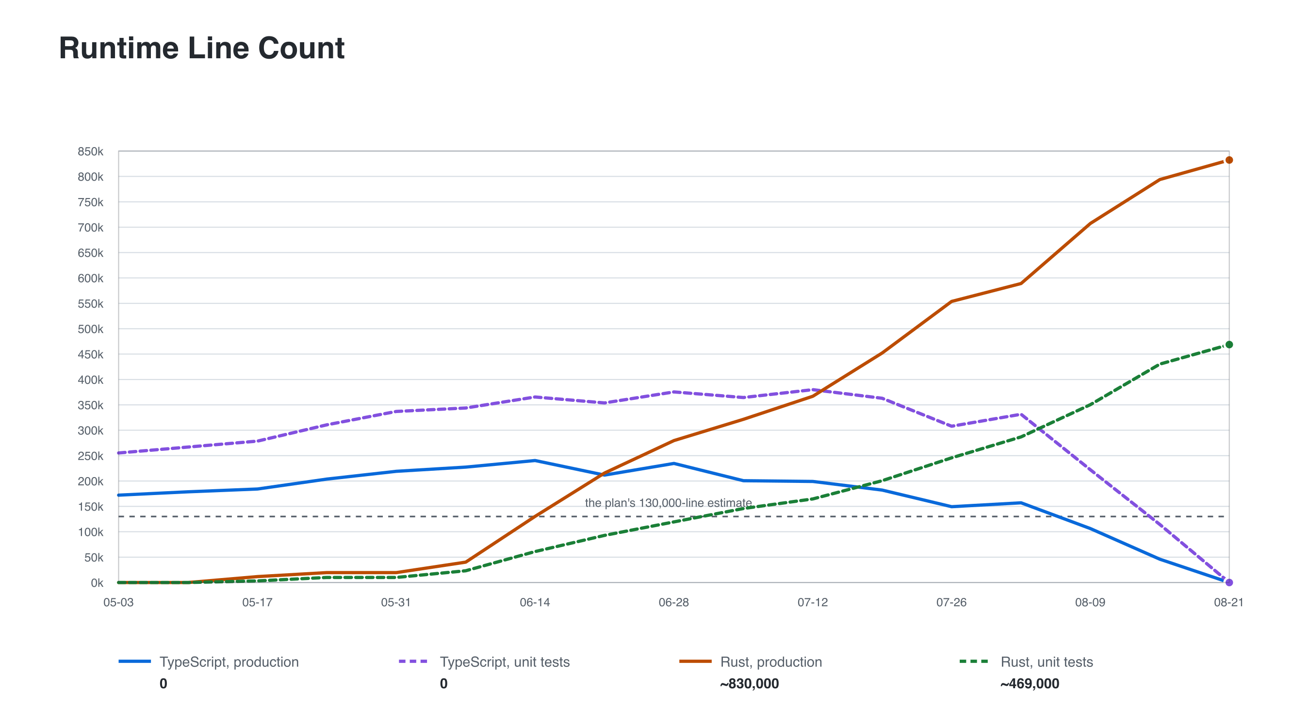Click the ~469,000 value under Rust, unit tests

(1030, 683)
